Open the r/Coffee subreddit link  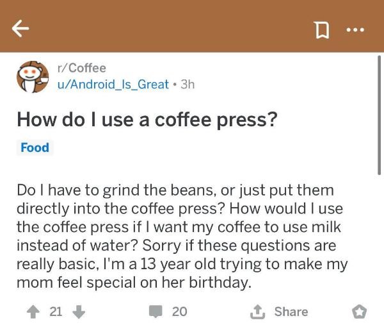[81, 68]
